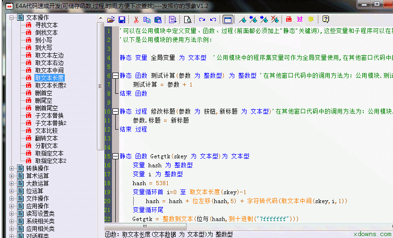Collapse the 文本操作 tree node

click(11, 18)
